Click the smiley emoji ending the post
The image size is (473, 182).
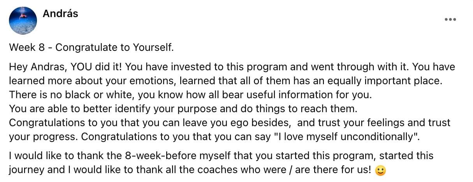pyautogui.click(x=380, y=170)
